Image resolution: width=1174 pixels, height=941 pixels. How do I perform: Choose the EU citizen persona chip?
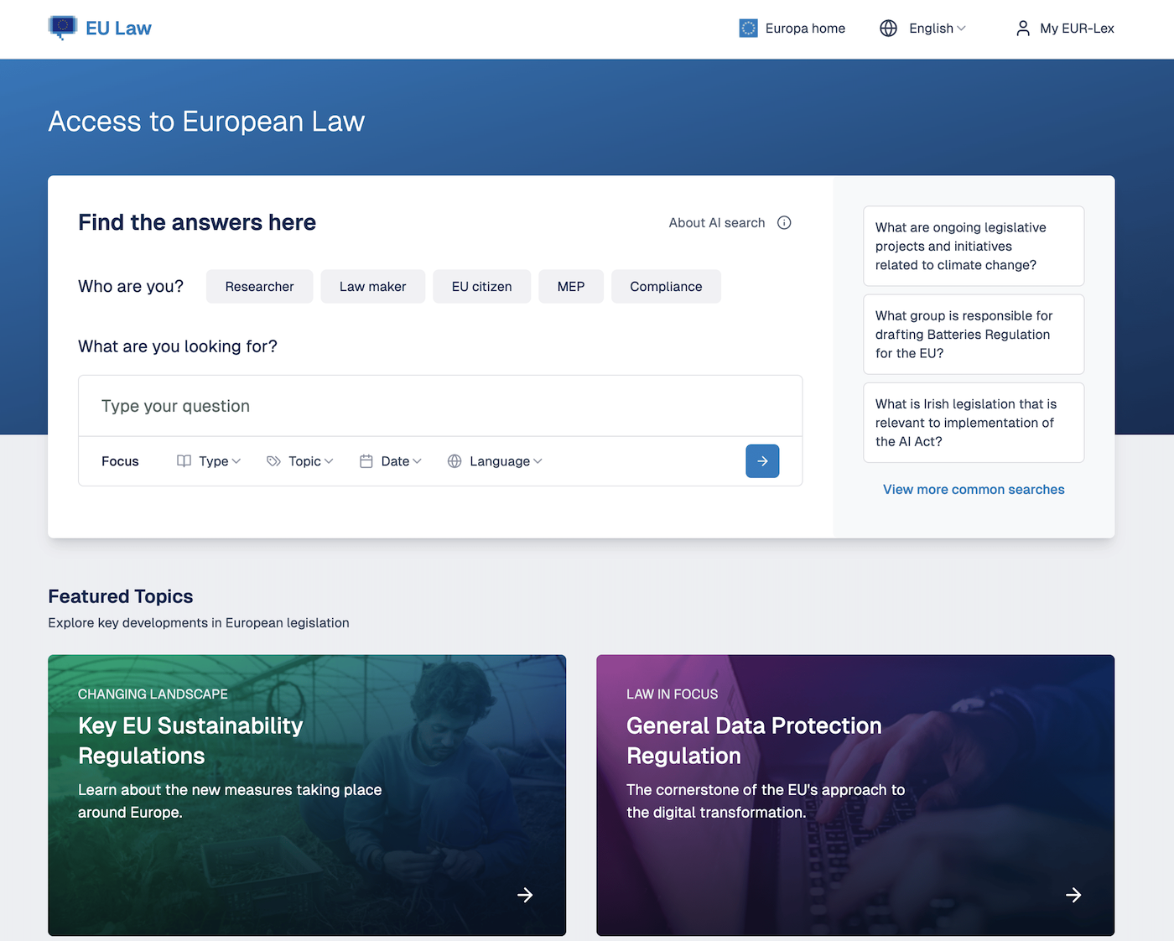(481, 287)
